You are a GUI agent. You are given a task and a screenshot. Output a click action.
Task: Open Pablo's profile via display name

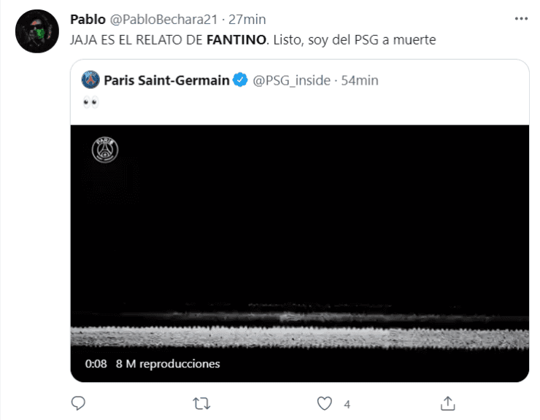(x=88, y=18)
